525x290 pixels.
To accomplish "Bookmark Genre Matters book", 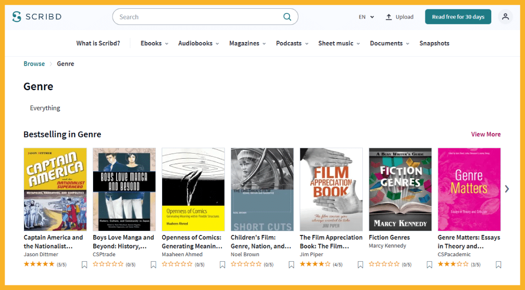I will pos(498,265).
